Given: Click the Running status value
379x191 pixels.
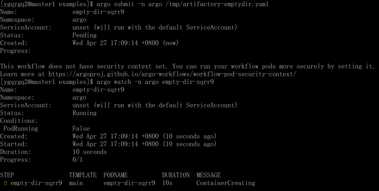Looking at the screenshot, I should point(85,113).
